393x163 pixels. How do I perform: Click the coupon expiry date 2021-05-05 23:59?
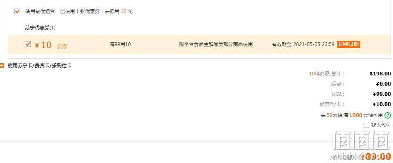[314, 44]
